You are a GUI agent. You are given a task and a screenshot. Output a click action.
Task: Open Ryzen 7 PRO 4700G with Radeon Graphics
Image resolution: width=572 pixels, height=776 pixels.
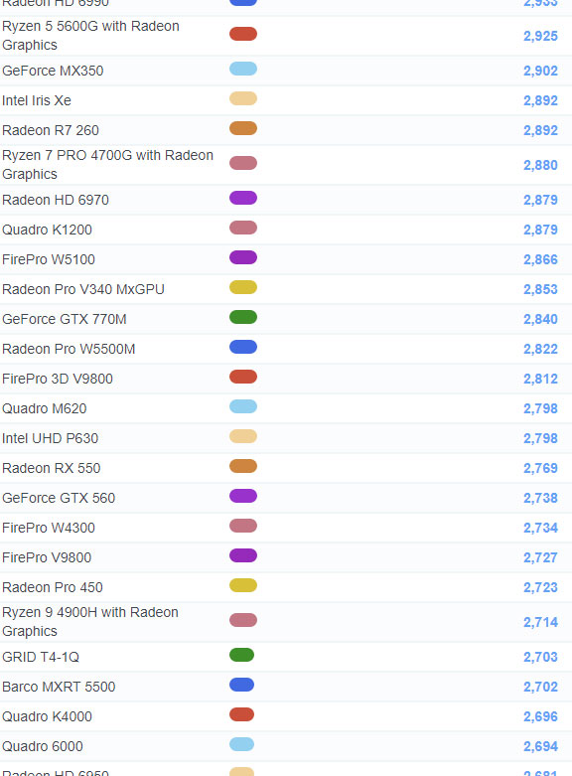(107, 165)
